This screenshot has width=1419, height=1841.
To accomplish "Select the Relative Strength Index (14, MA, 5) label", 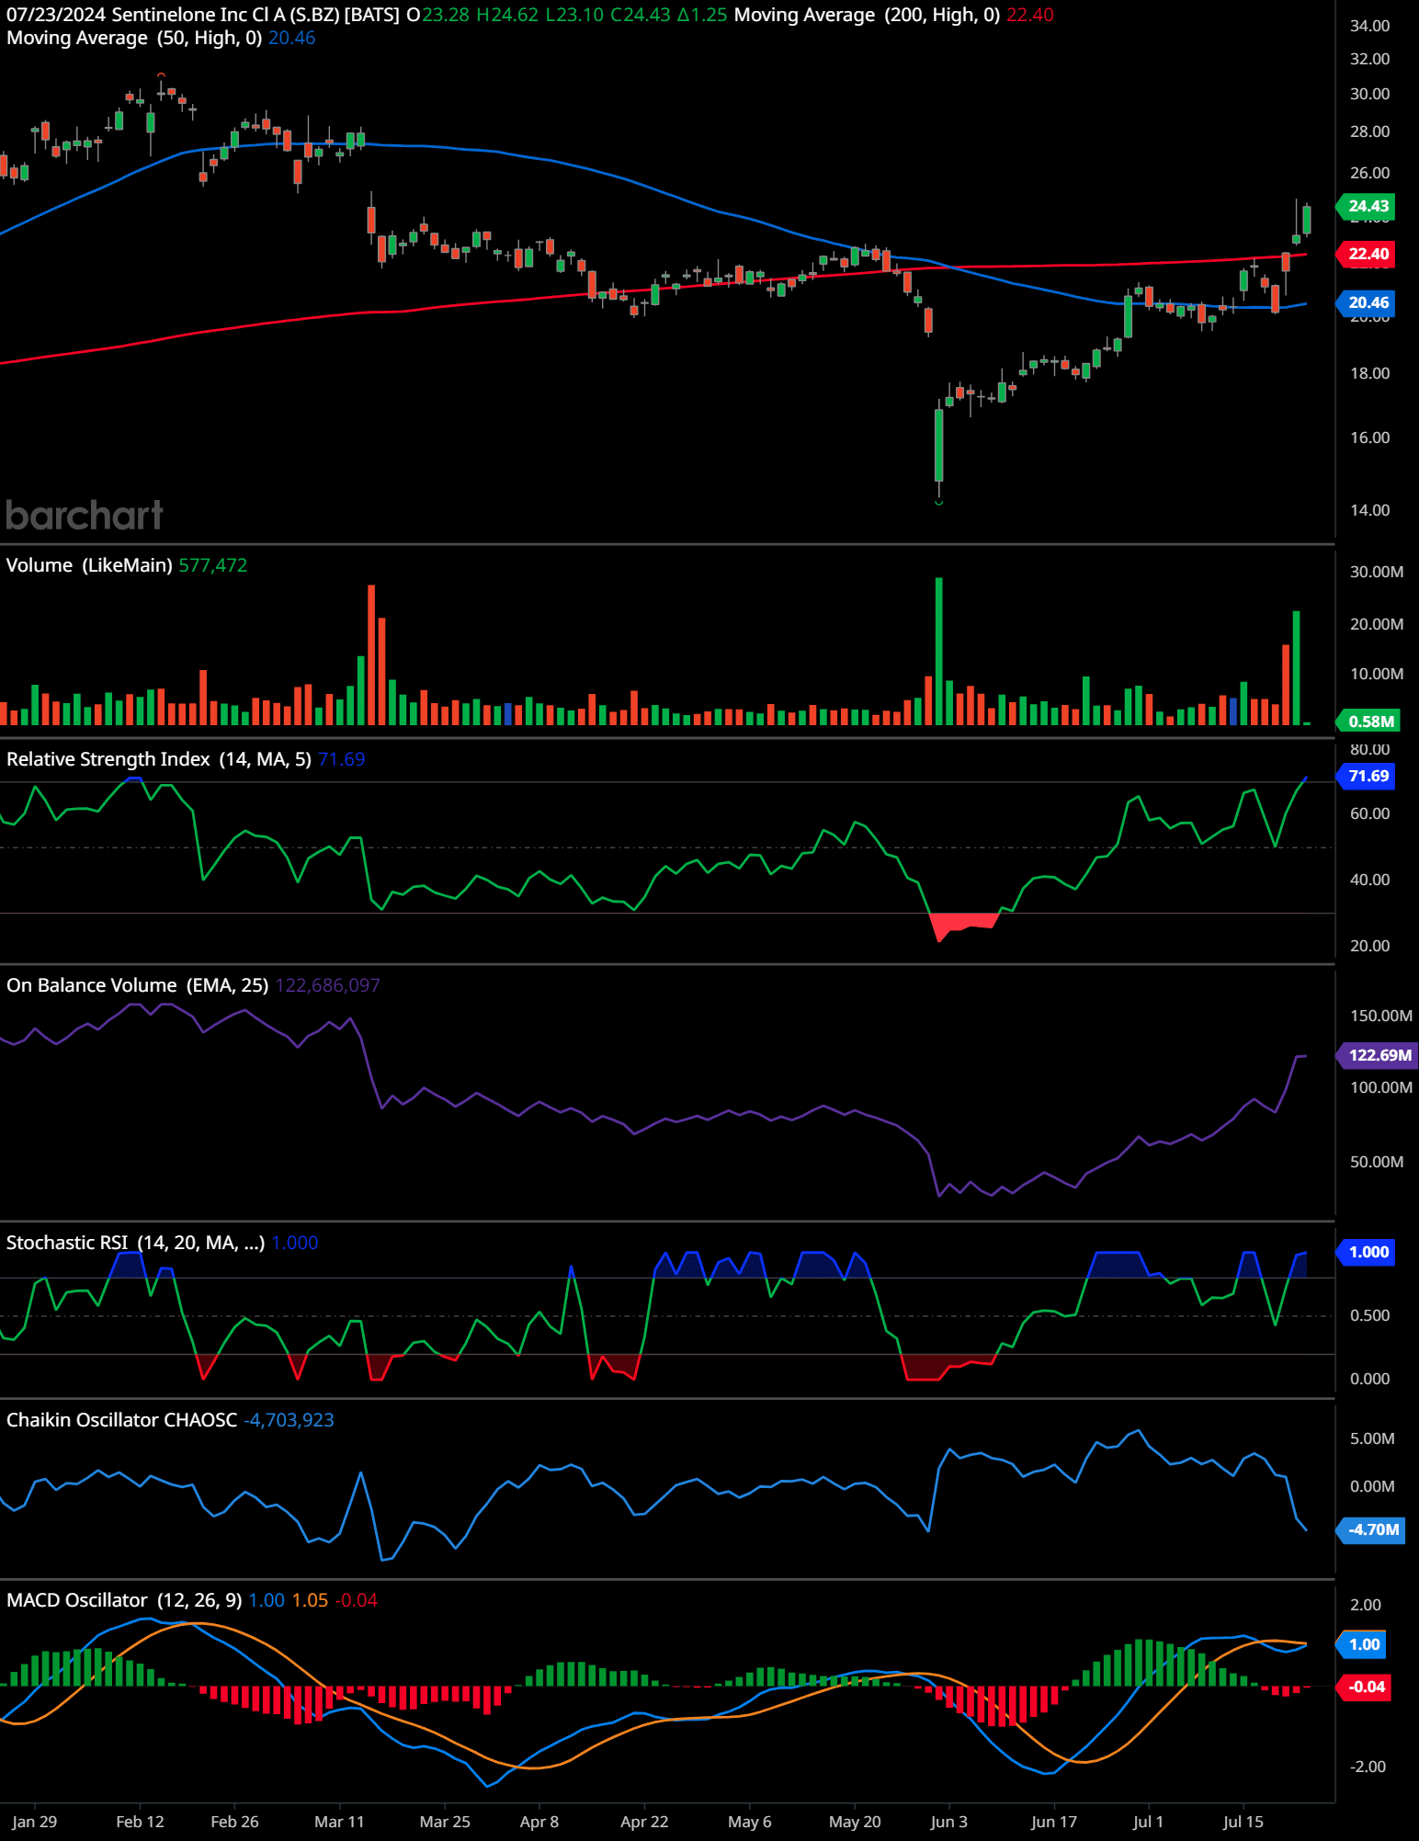I will coord(159,759).
